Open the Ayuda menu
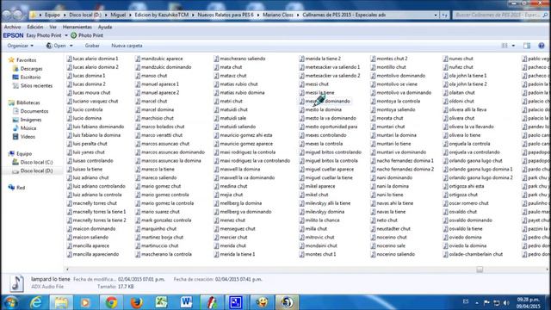The image size is (551, 310). tap(105, 27)
